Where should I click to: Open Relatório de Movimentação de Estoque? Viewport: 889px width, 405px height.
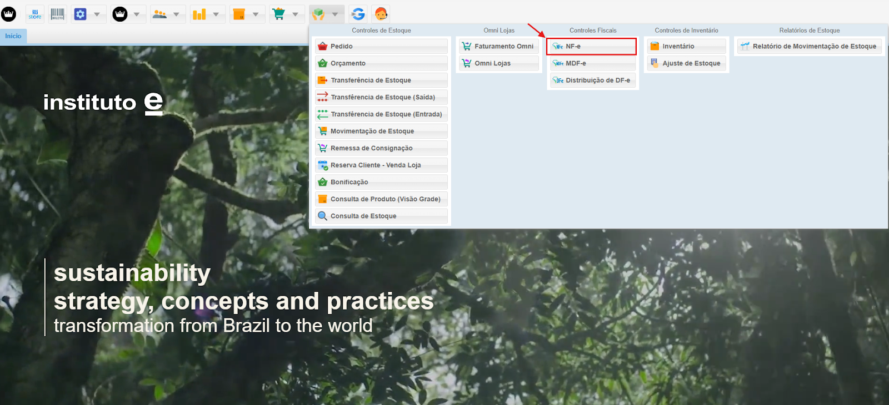pos(809,47)
